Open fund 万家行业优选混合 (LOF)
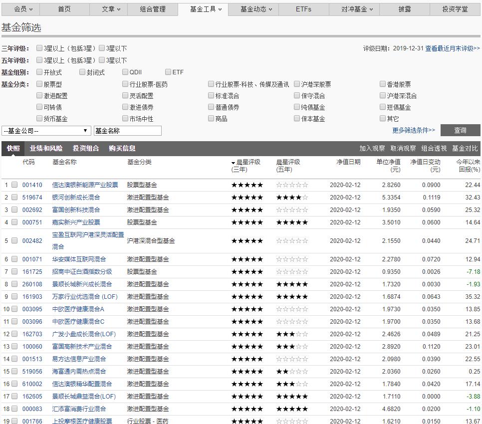 85,296
